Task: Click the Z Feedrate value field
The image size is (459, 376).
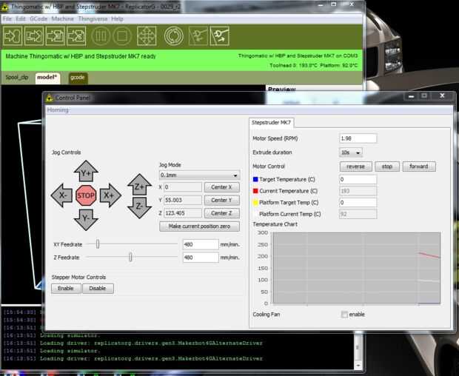Action: point(201,258)
